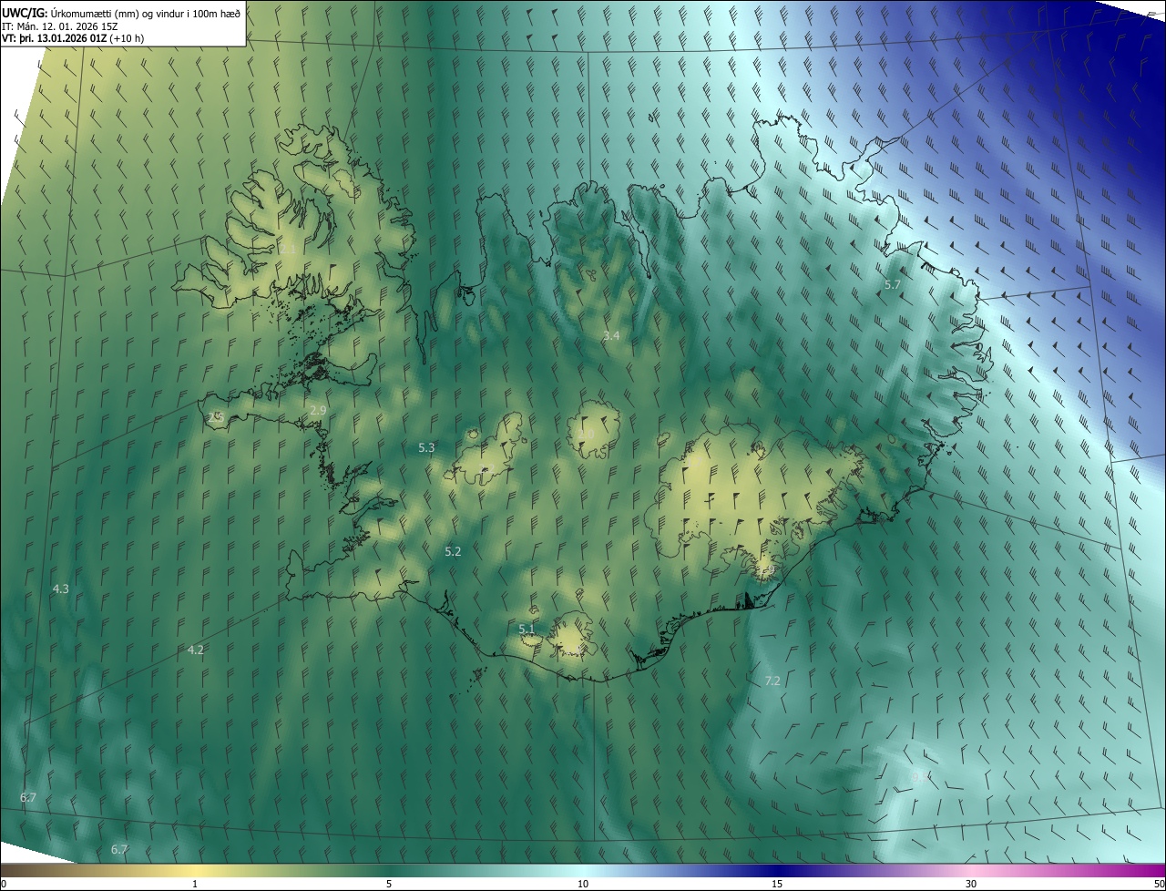1166x891 pixels.
Task: Click the colour scale tick label 1
Action: 195,884
